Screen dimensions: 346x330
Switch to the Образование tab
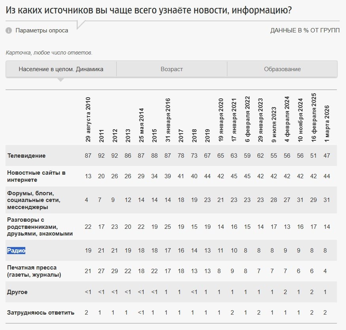coord(282,69)
